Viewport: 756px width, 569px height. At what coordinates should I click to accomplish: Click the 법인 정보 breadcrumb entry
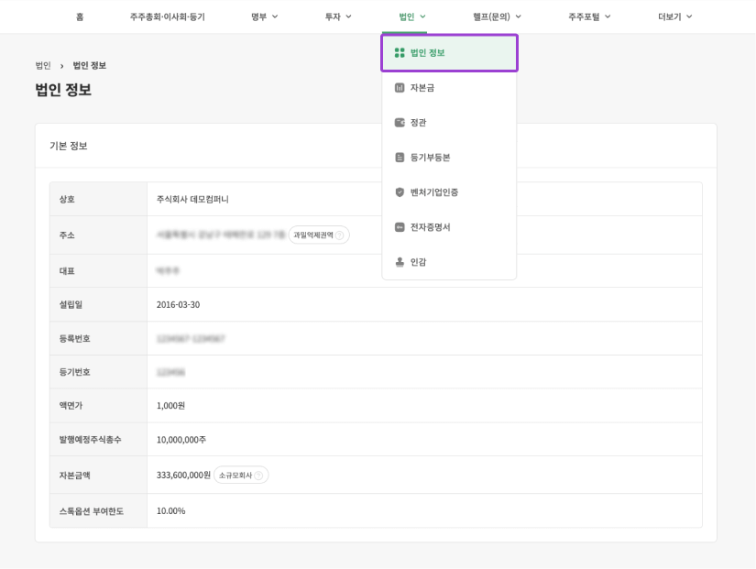[x=92, y=65]
